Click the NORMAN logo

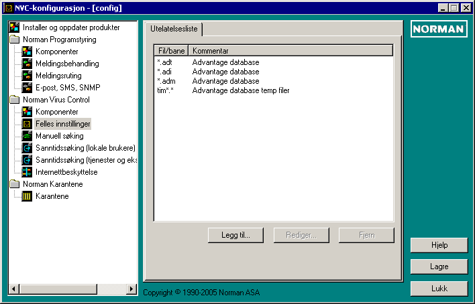[439, 29]
